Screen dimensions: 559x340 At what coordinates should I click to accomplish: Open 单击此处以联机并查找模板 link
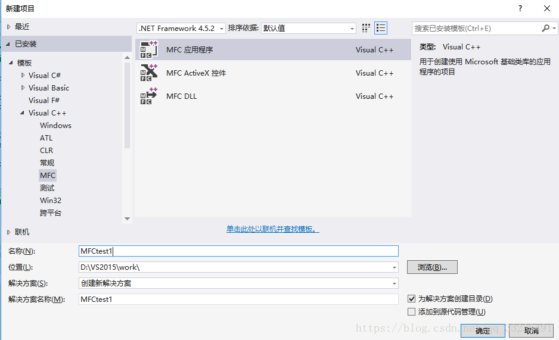[273, 229]
